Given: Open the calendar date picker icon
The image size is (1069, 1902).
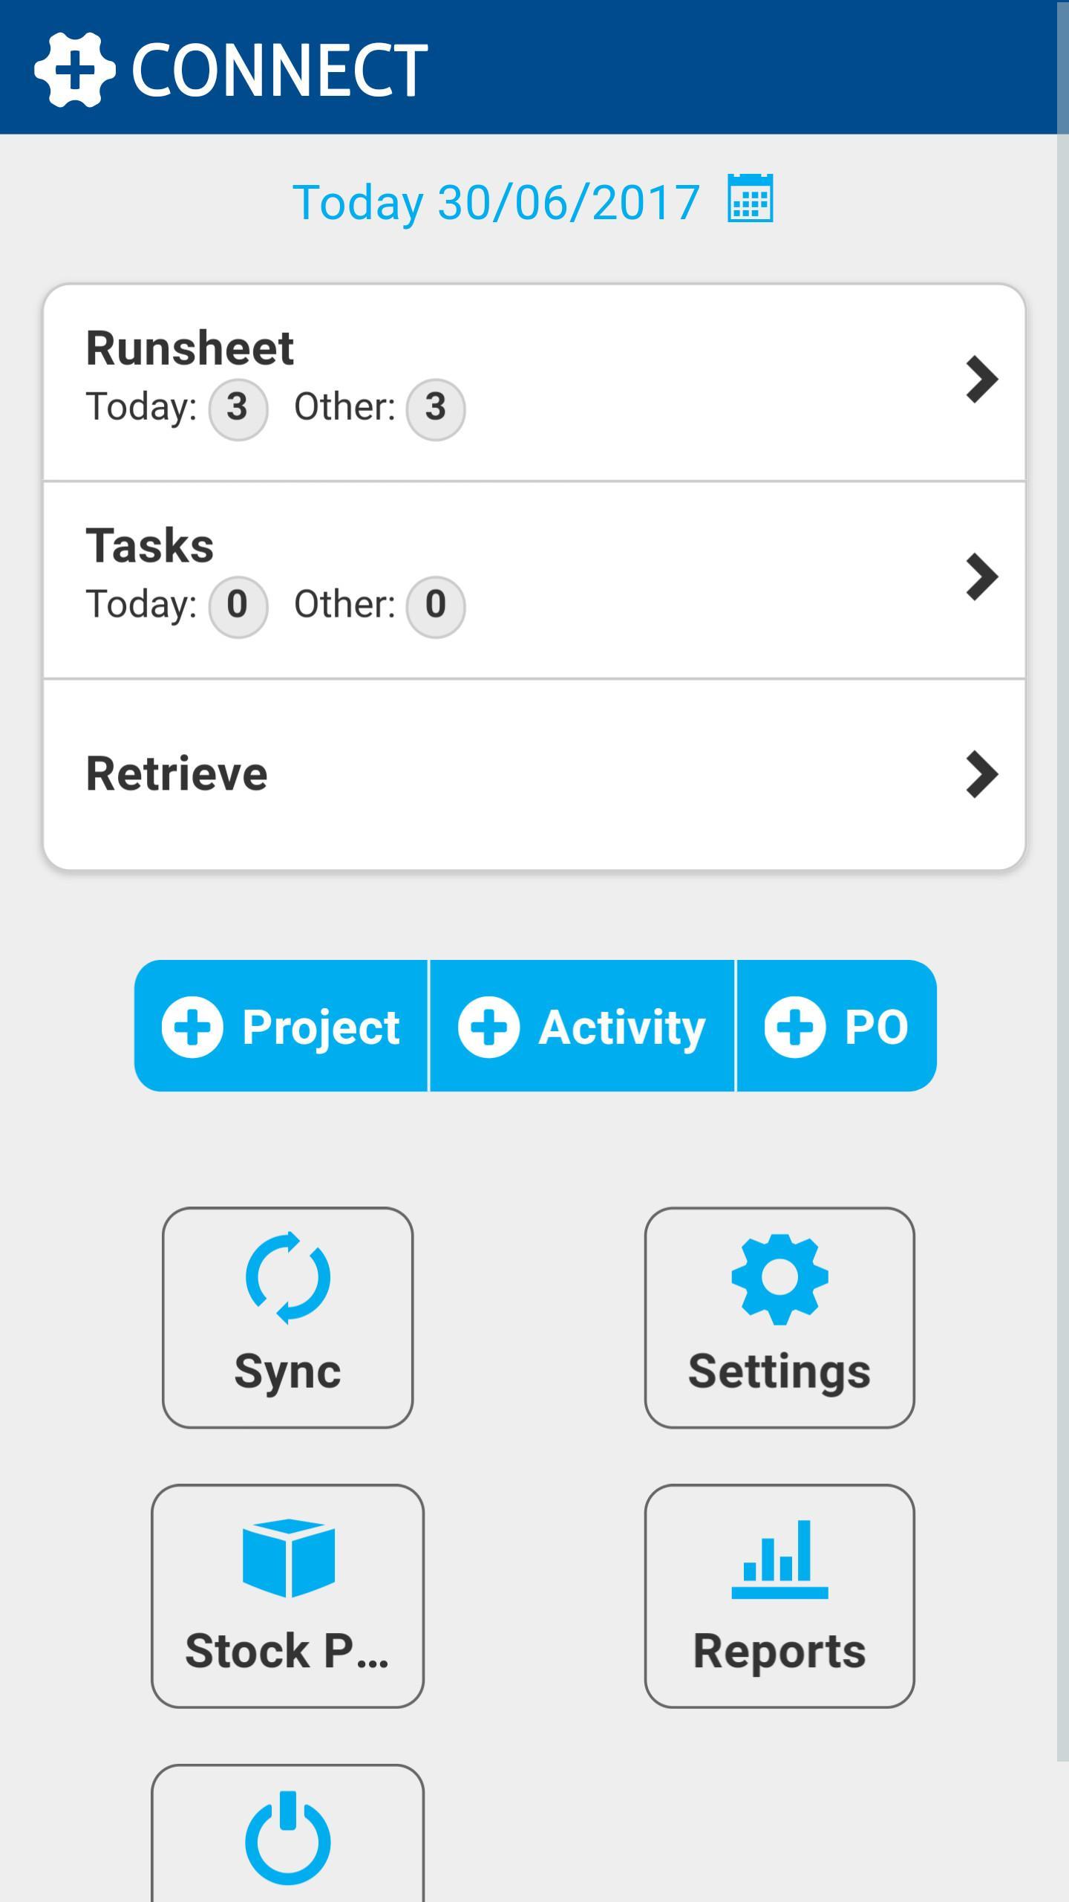Looking at the screenshot, I should pos(750,199).
